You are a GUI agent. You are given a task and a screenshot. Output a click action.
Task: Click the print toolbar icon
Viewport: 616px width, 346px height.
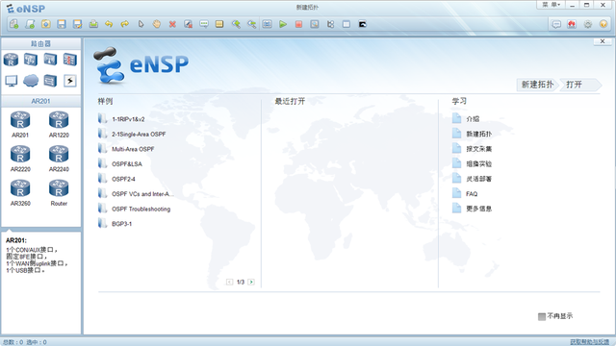pos(93,24)
